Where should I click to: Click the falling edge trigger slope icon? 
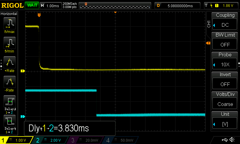[x=211, y=6]
